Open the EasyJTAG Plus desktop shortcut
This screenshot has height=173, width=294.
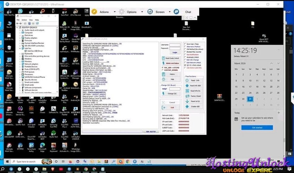(x=65, y=99)
